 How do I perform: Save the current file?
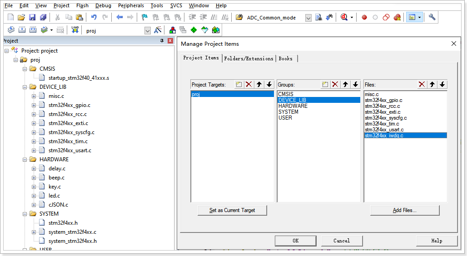(x=32, y=18)
